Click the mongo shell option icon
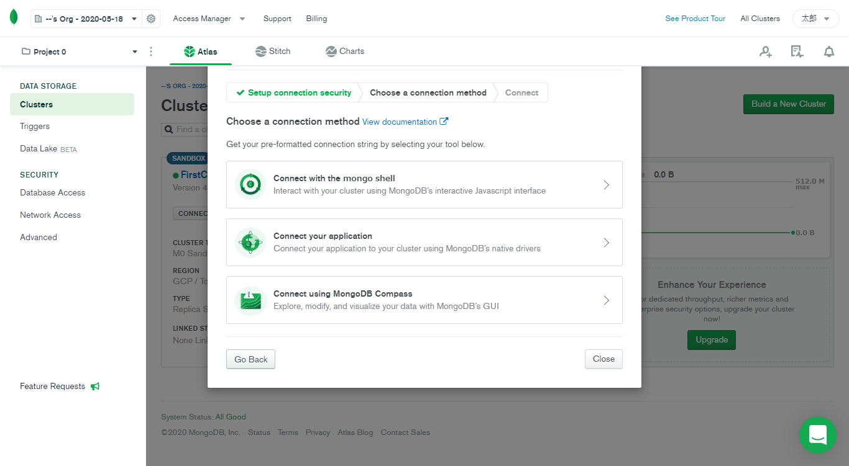This screenshot has width=849, height=466. tap(251, 184)
